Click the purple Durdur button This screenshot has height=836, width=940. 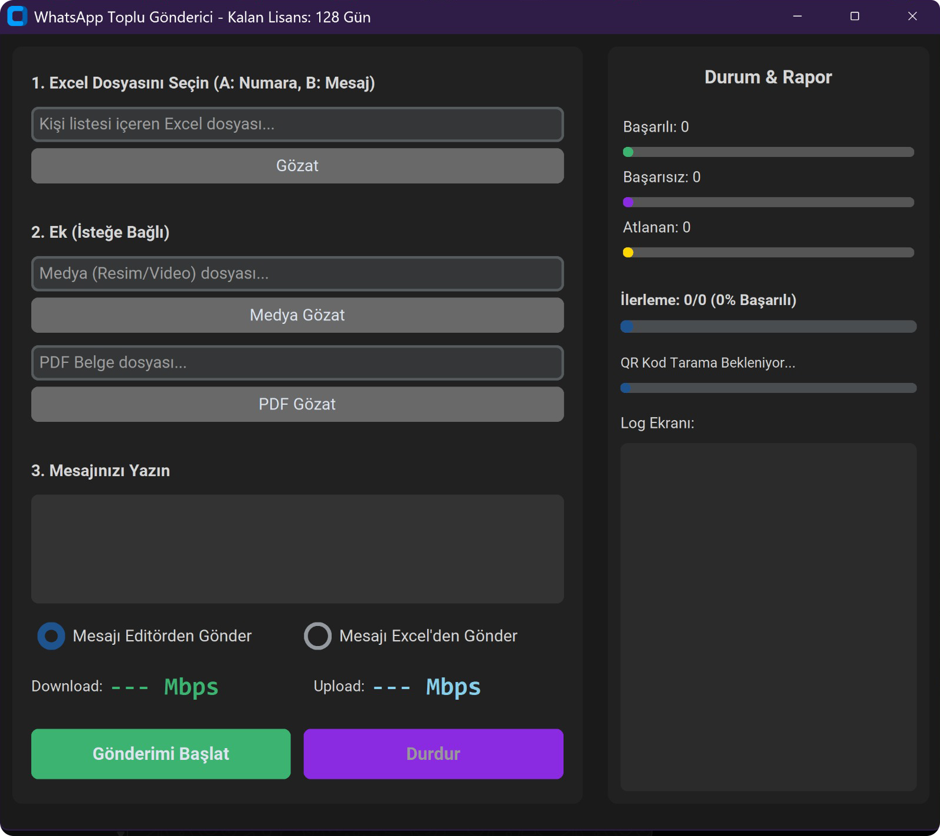pyautogui.click(x=433, y=754)
